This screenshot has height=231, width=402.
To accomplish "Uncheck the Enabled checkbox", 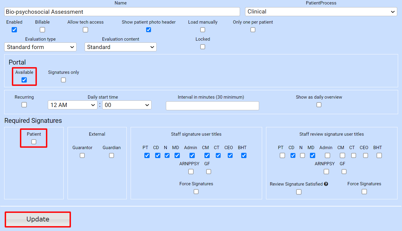I will [14, 30].
